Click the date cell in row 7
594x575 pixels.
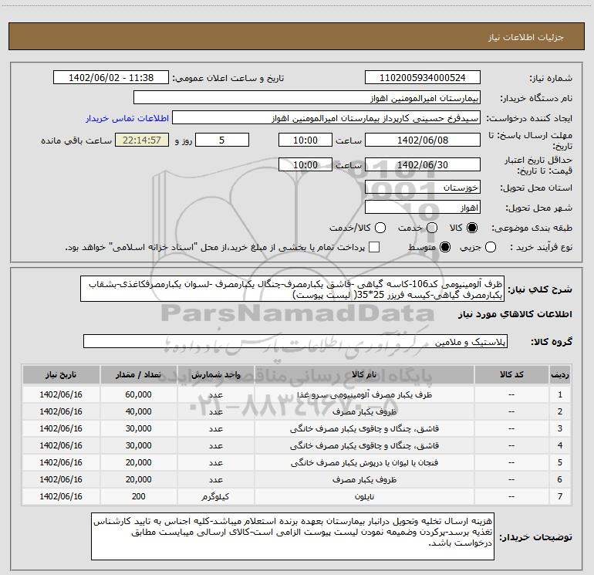point(61,496)
